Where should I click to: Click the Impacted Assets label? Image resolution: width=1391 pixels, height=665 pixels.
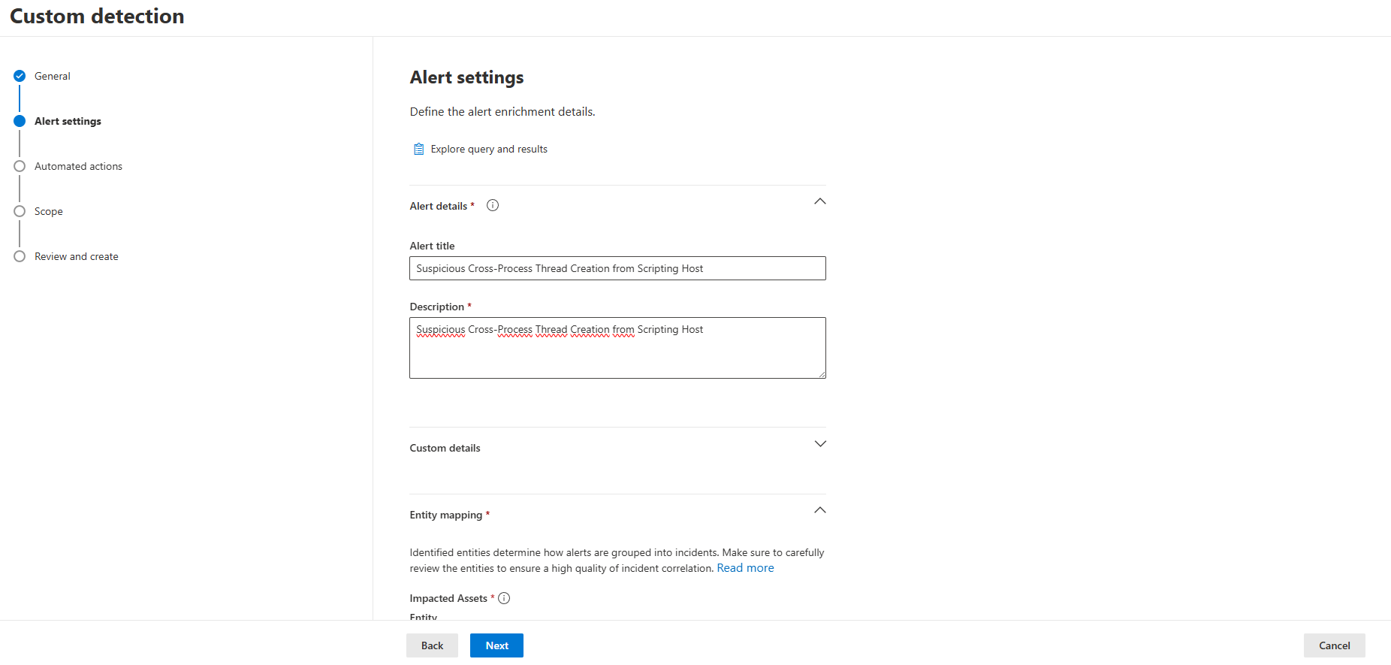[448, 598]
